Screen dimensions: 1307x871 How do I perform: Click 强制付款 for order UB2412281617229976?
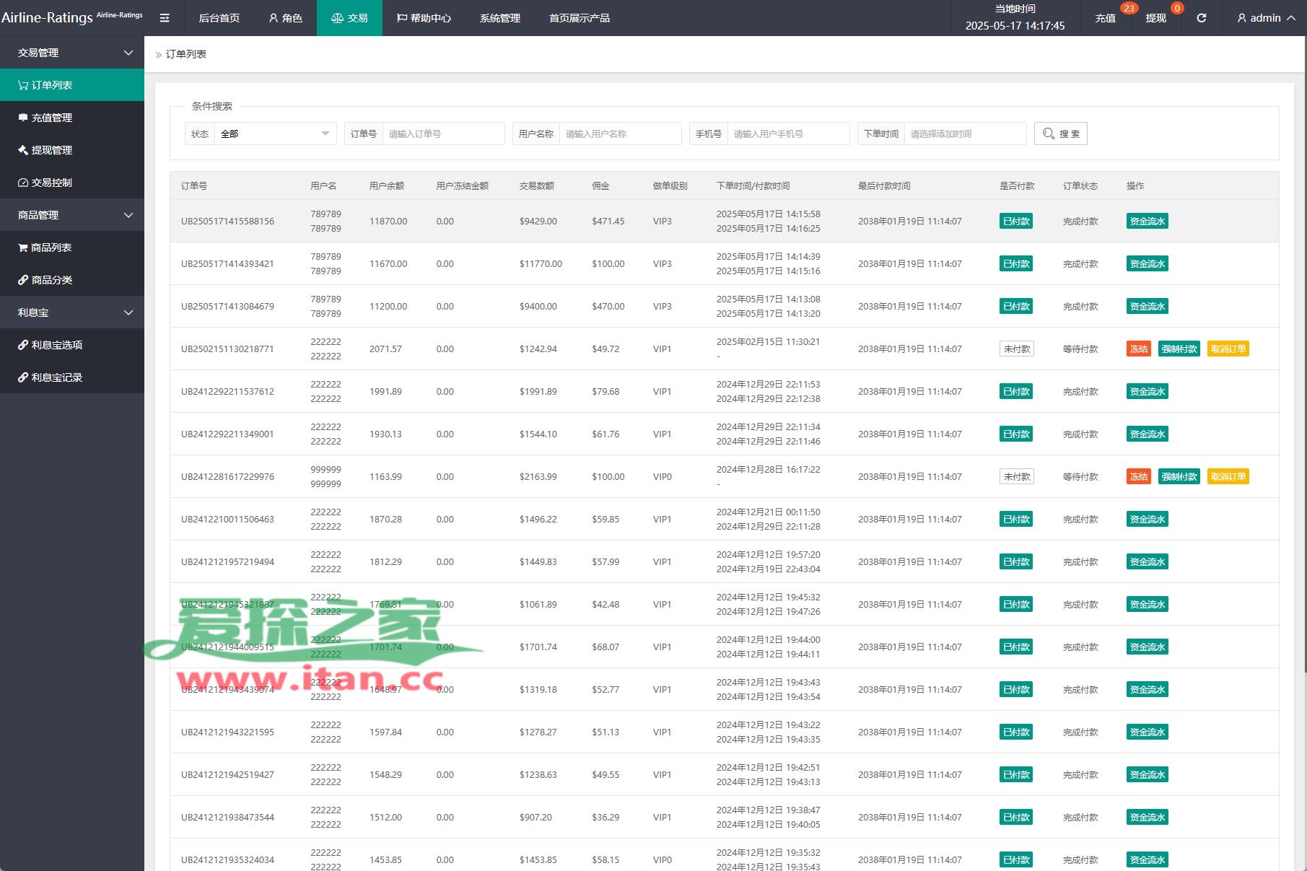pos(1179,477)
